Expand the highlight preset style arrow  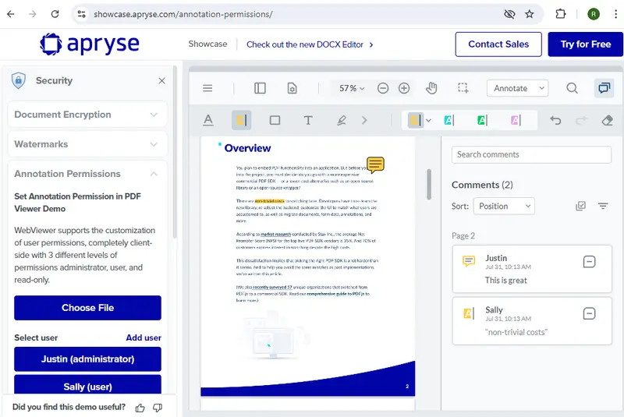pos(428,121)
